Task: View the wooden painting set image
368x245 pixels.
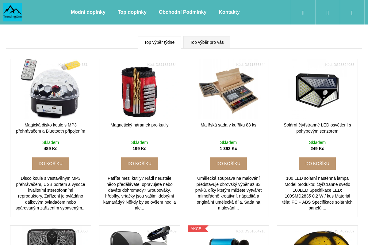Action: [228, 90]
